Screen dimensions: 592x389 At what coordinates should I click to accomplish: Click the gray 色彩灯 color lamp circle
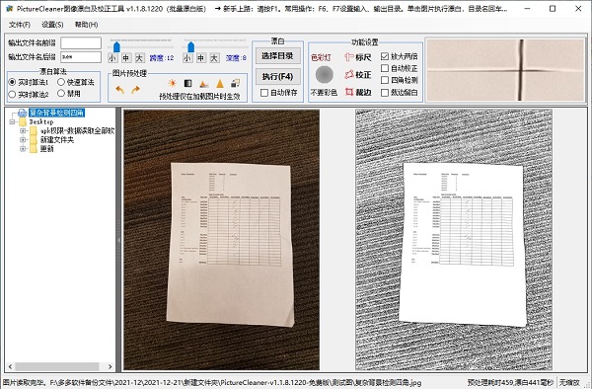[325, 74]
